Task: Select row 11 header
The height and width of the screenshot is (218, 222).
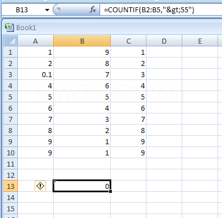Action: click(11, 164)
